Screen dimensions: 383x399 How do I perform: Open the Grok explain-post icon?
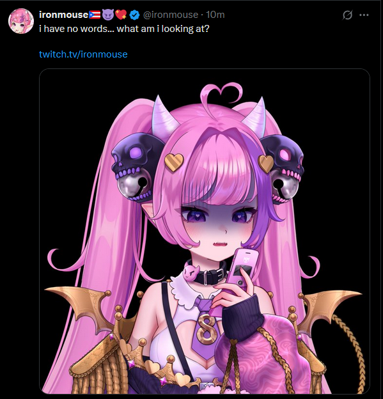(x=347, y=15)
